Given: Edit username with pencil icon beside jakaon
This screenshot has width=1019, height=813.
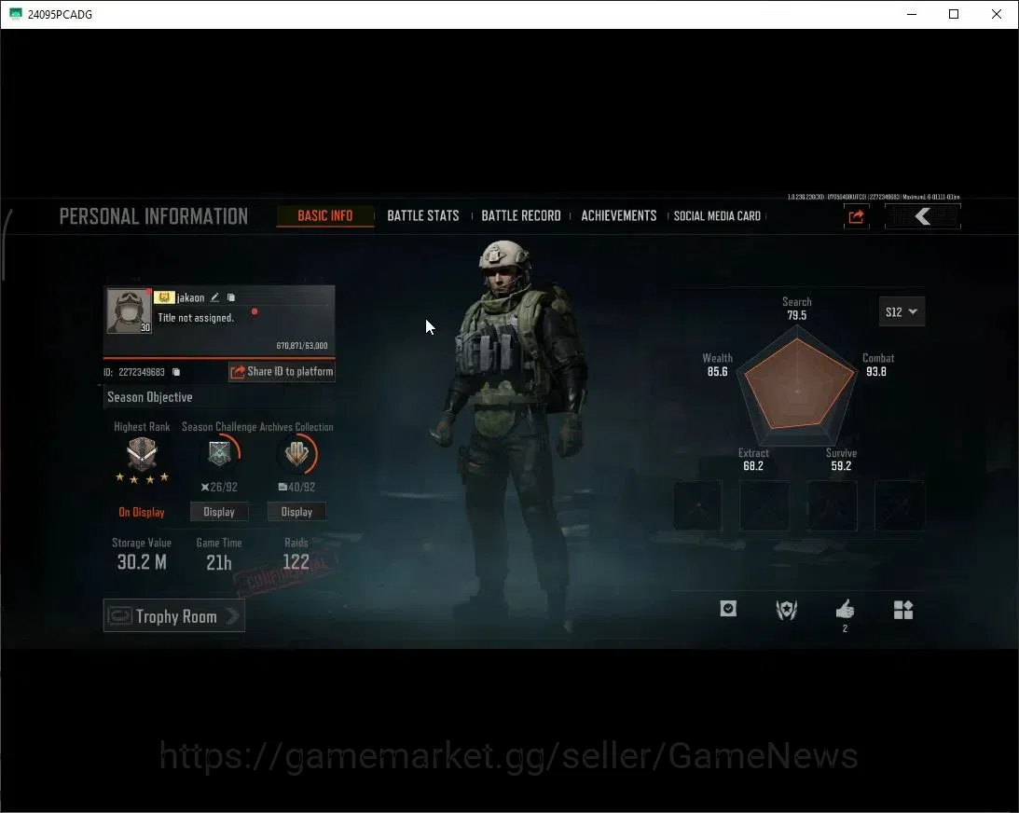Looking at the screenshot, I should [x=214, y=297].
